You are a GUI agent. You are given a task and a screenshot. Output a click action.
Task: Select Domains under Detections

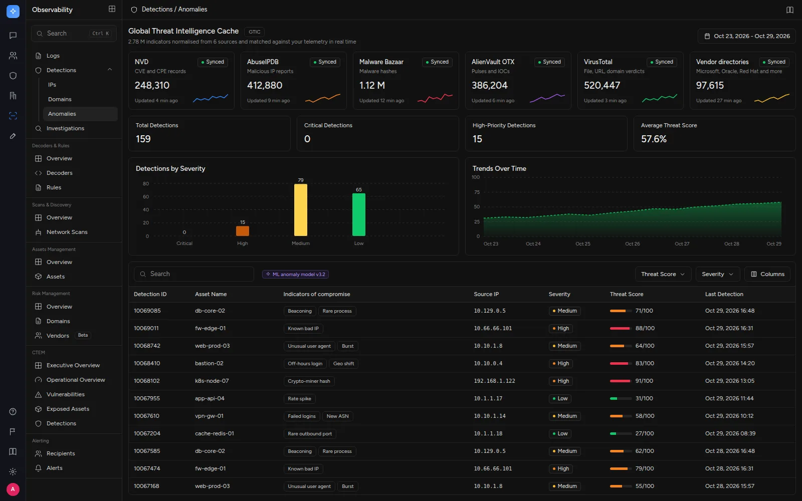[x=80, y=99]
